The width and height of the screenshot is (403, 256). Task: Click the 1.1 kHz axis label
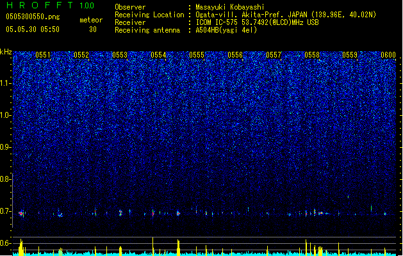pos(5,83)
